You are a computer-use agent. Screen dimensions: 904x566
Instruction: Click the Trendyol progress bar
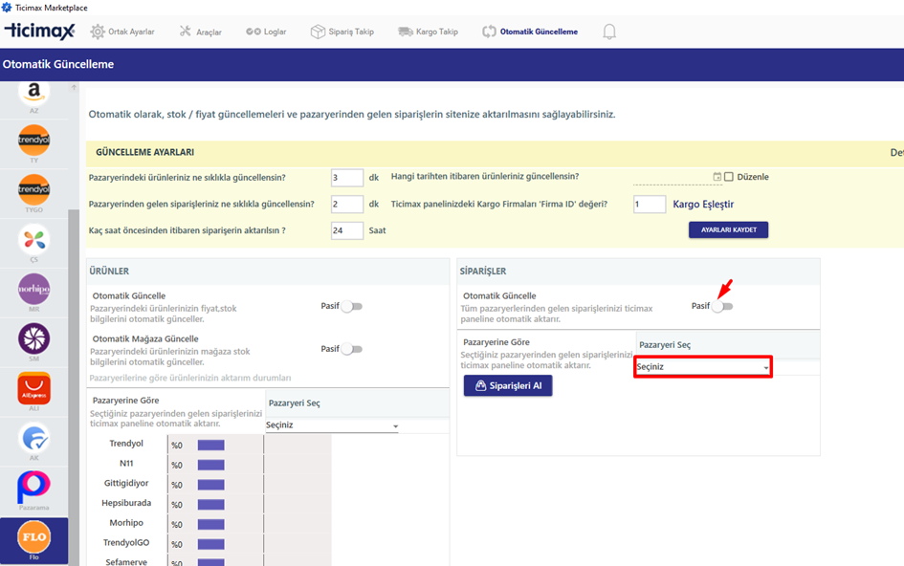pos(211,445)
